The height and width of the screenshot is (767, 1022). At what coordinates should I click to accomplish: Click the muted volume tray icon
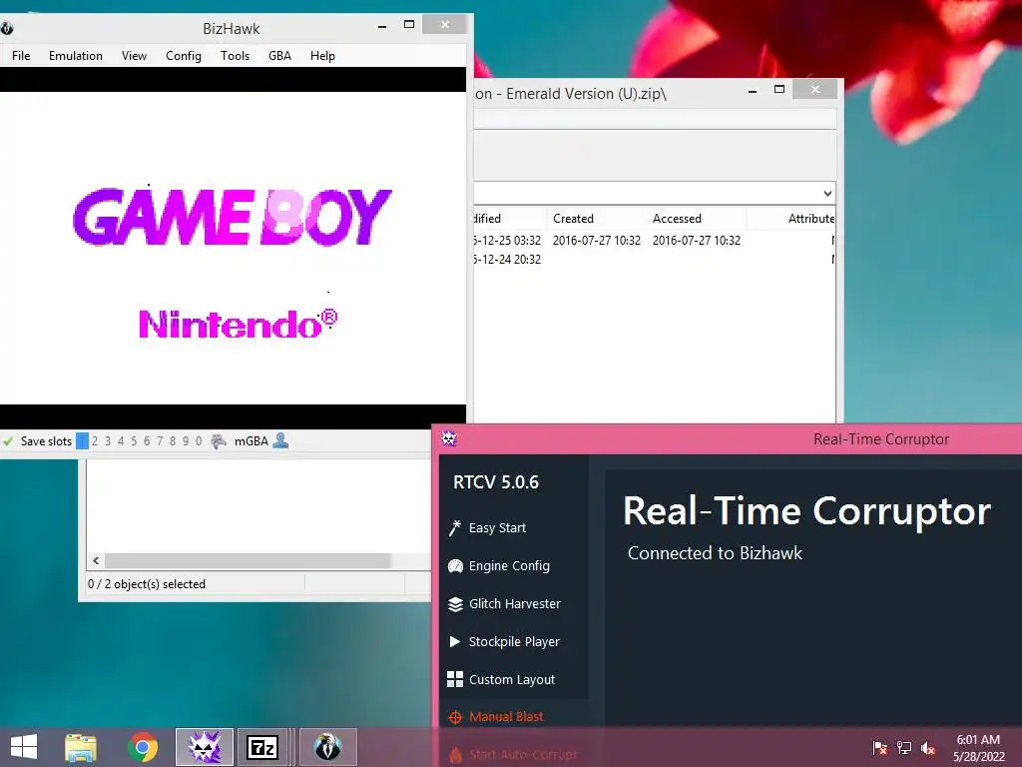pos(928,747)
